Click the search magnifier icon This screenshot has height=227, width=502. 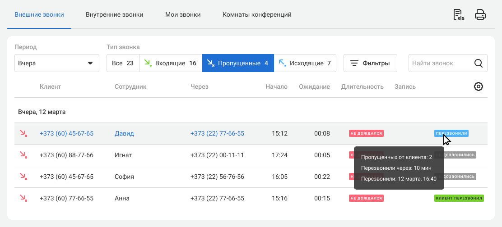[479, 64]
